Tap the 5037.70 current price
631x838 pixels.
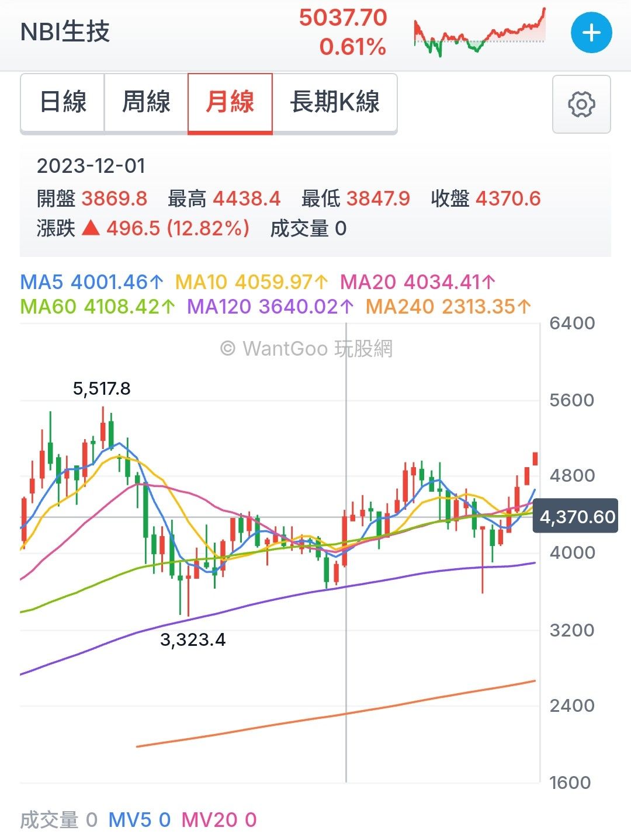pyautogui.click(x=343, y=18)
